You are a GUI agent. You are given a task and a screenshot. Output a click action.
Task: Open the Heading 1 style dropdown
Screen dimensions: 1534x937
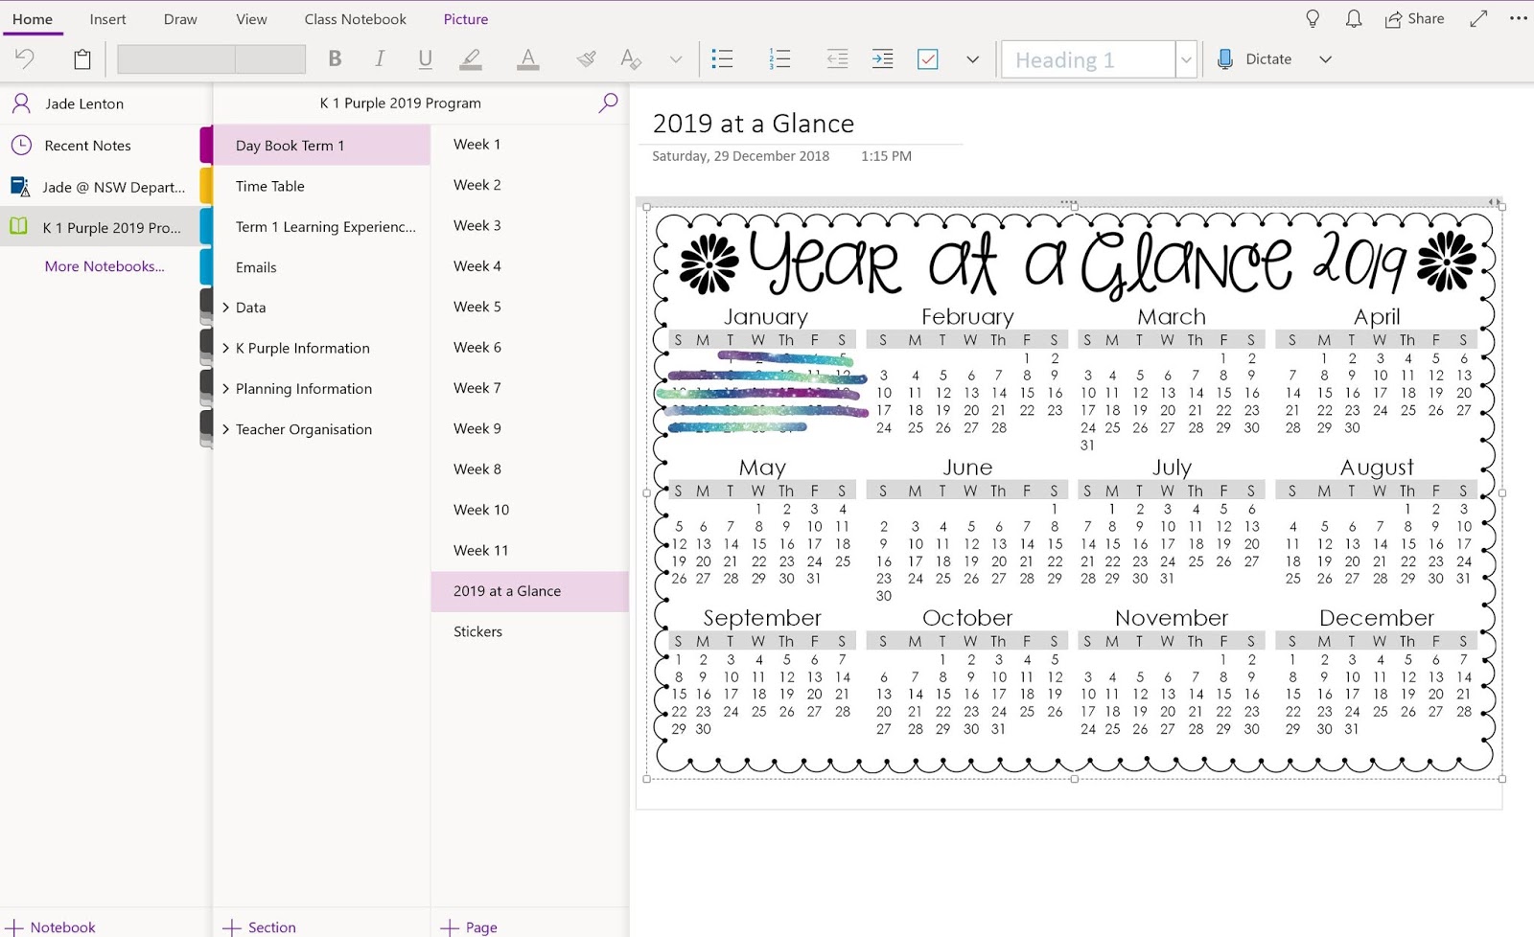[1186, 58]
